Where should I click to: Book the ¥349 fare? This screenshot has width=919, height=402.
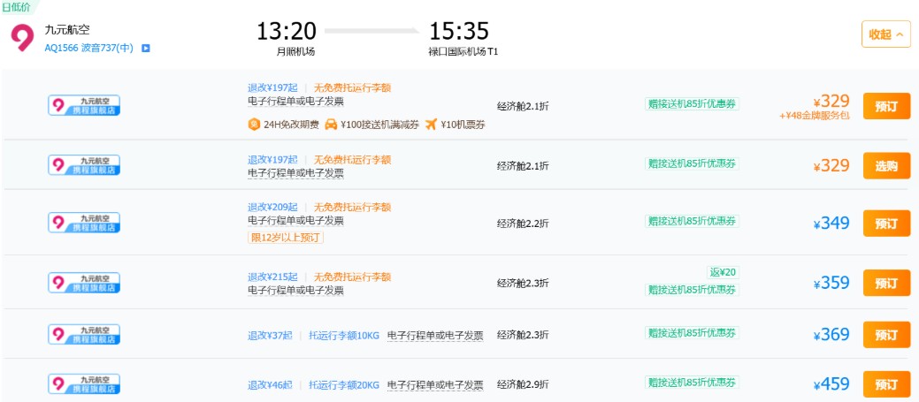click(x=886, y=224)
